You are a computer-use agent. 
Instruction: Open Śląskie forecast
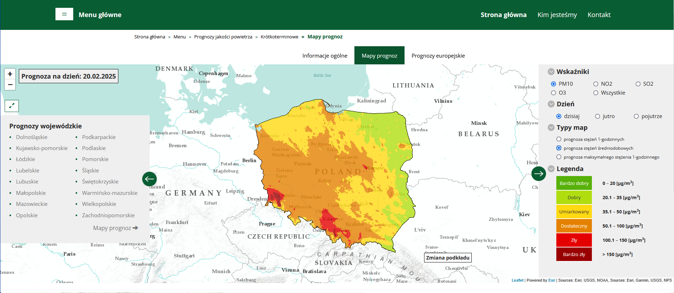pos(90,171)
